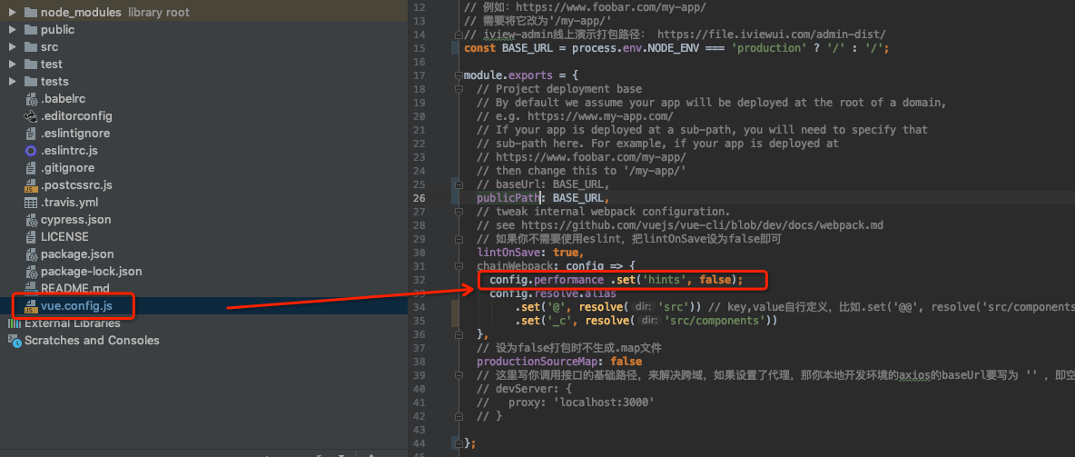Open the package-lock.json file
This screenshot has height=457, width=1075.
point(92,271)
